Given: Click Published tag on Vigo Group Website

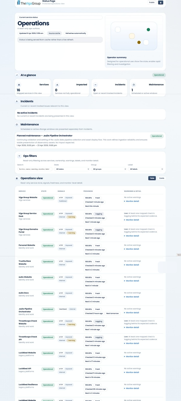Looking at the screenshot, I should (x=63, y=201).
